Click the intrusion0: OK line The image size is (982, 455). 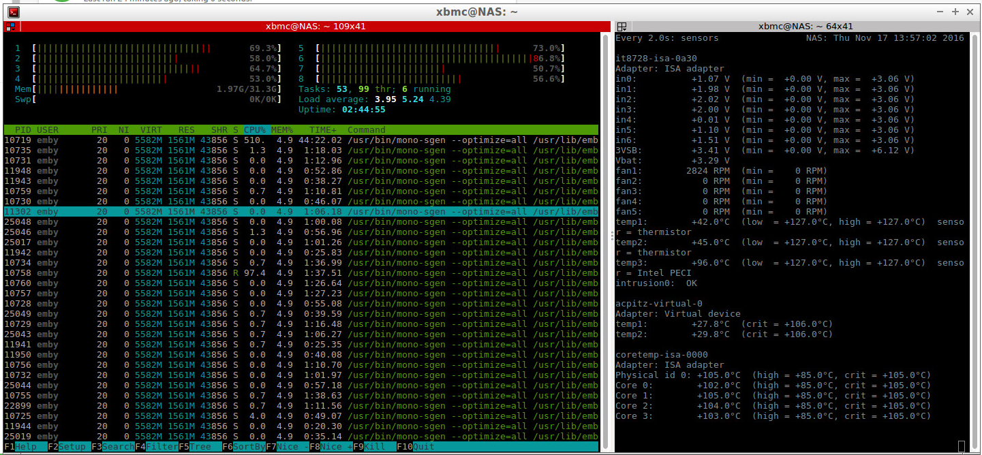pyautogui.click(x=656, y=283)
